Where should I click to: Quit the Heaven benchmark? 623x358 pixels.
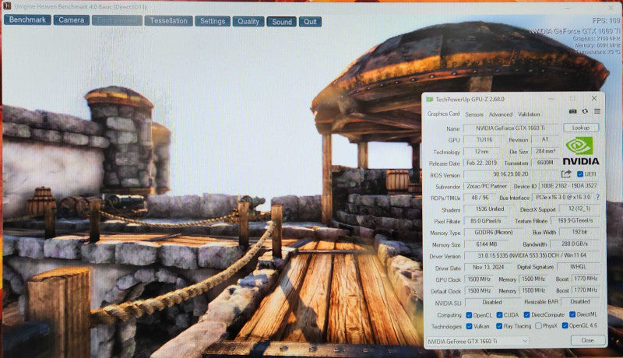(x=310, y=22)
